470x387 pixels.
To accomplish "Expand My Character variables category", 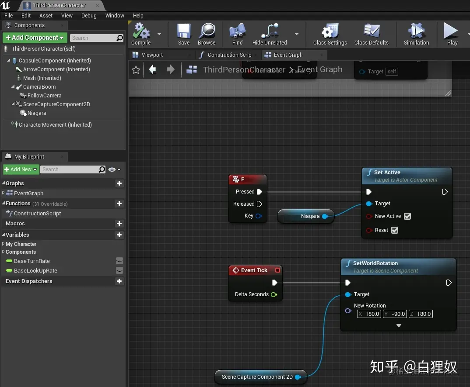I will click(4, 244).
